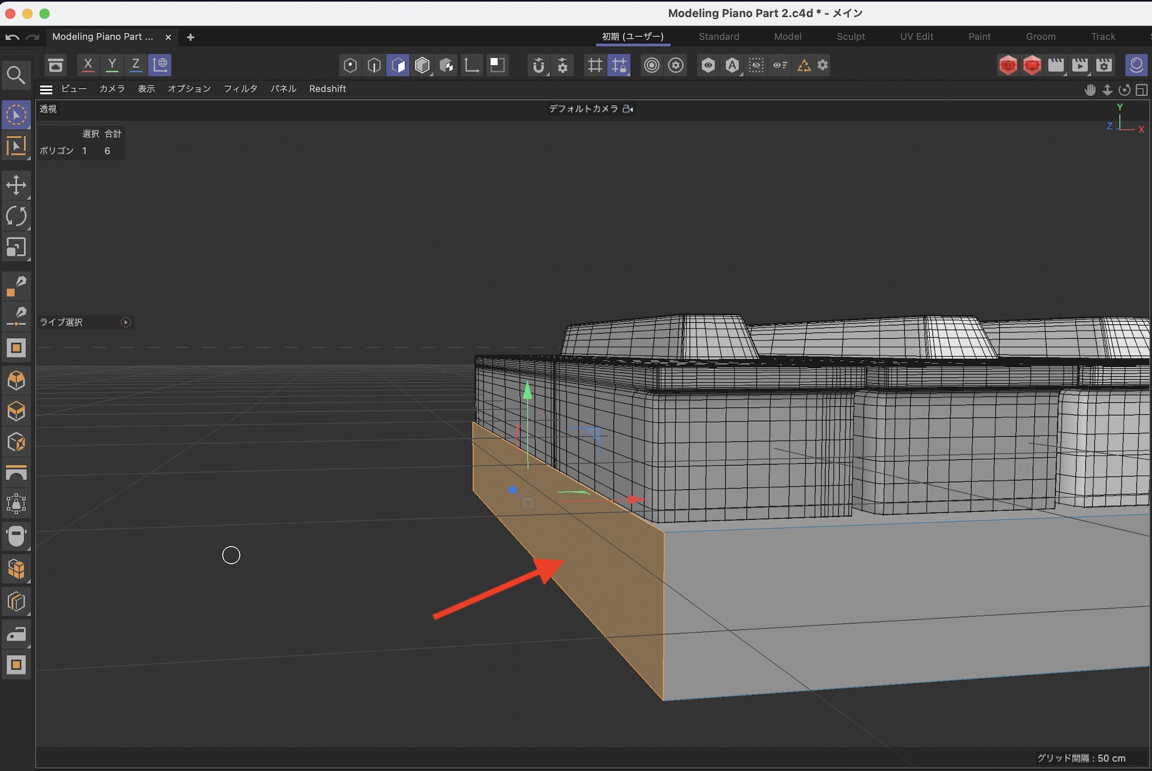Toggle Z axis lock
1152x771 pixels.
135,65
